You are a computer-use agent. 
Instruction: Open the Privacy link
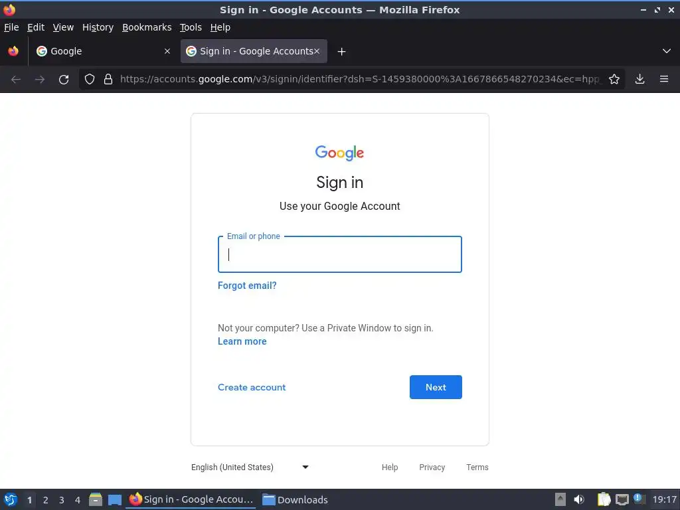(432, 467)
